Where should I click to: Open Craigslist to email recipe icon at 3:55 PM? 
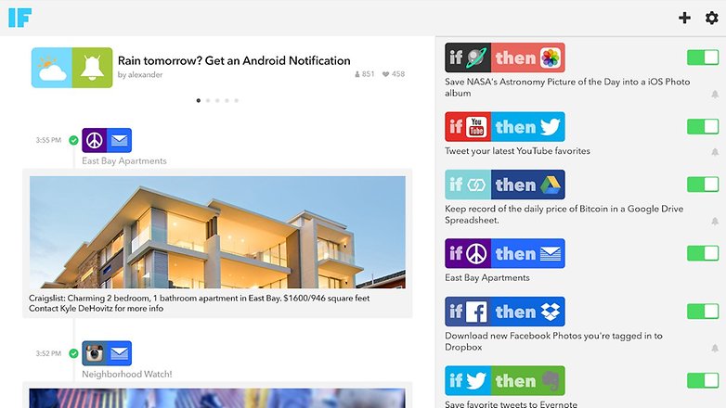107,140
